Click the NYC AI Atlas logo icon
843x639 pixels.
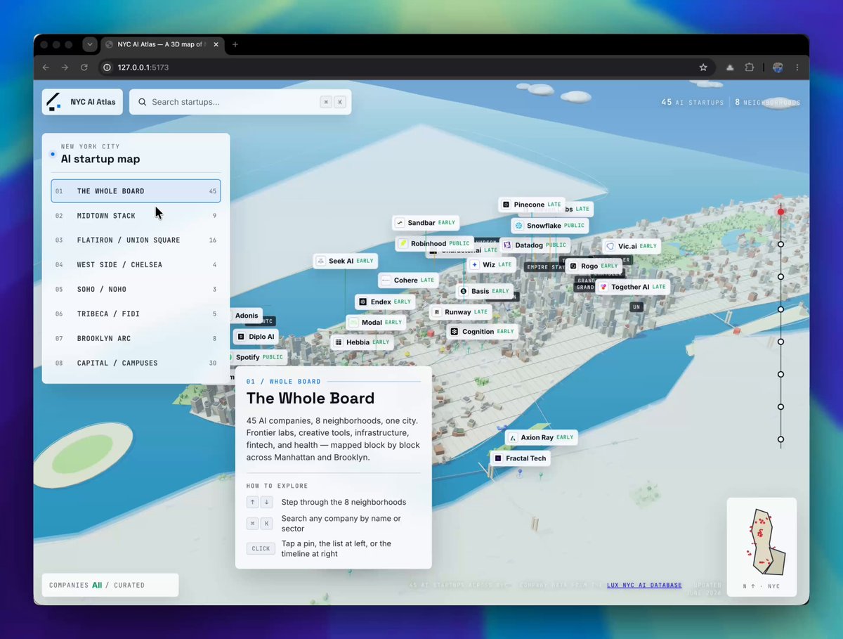(x=55, y=102)
